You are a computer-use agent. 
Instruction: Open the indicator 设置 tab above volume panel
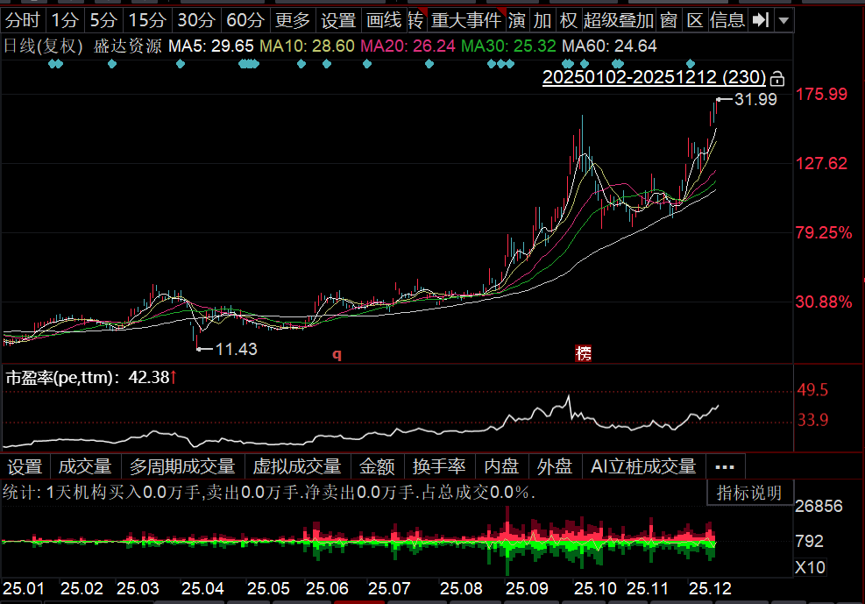[25, 466]
